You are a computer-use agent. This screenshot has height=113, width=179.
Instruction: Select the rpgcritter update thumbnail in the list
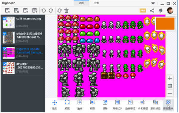pos(9,53)
